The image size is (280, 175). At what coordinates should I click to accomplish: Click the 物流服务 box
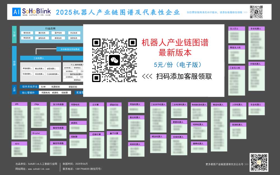tap(27, 38)
